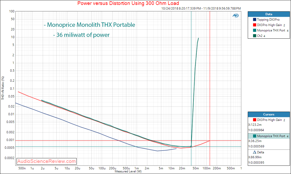This screenshot has height=174, width=291.
Task: Click the teal Monoprice THX Port swatch in Cursors panel
Action: (255, 136)
